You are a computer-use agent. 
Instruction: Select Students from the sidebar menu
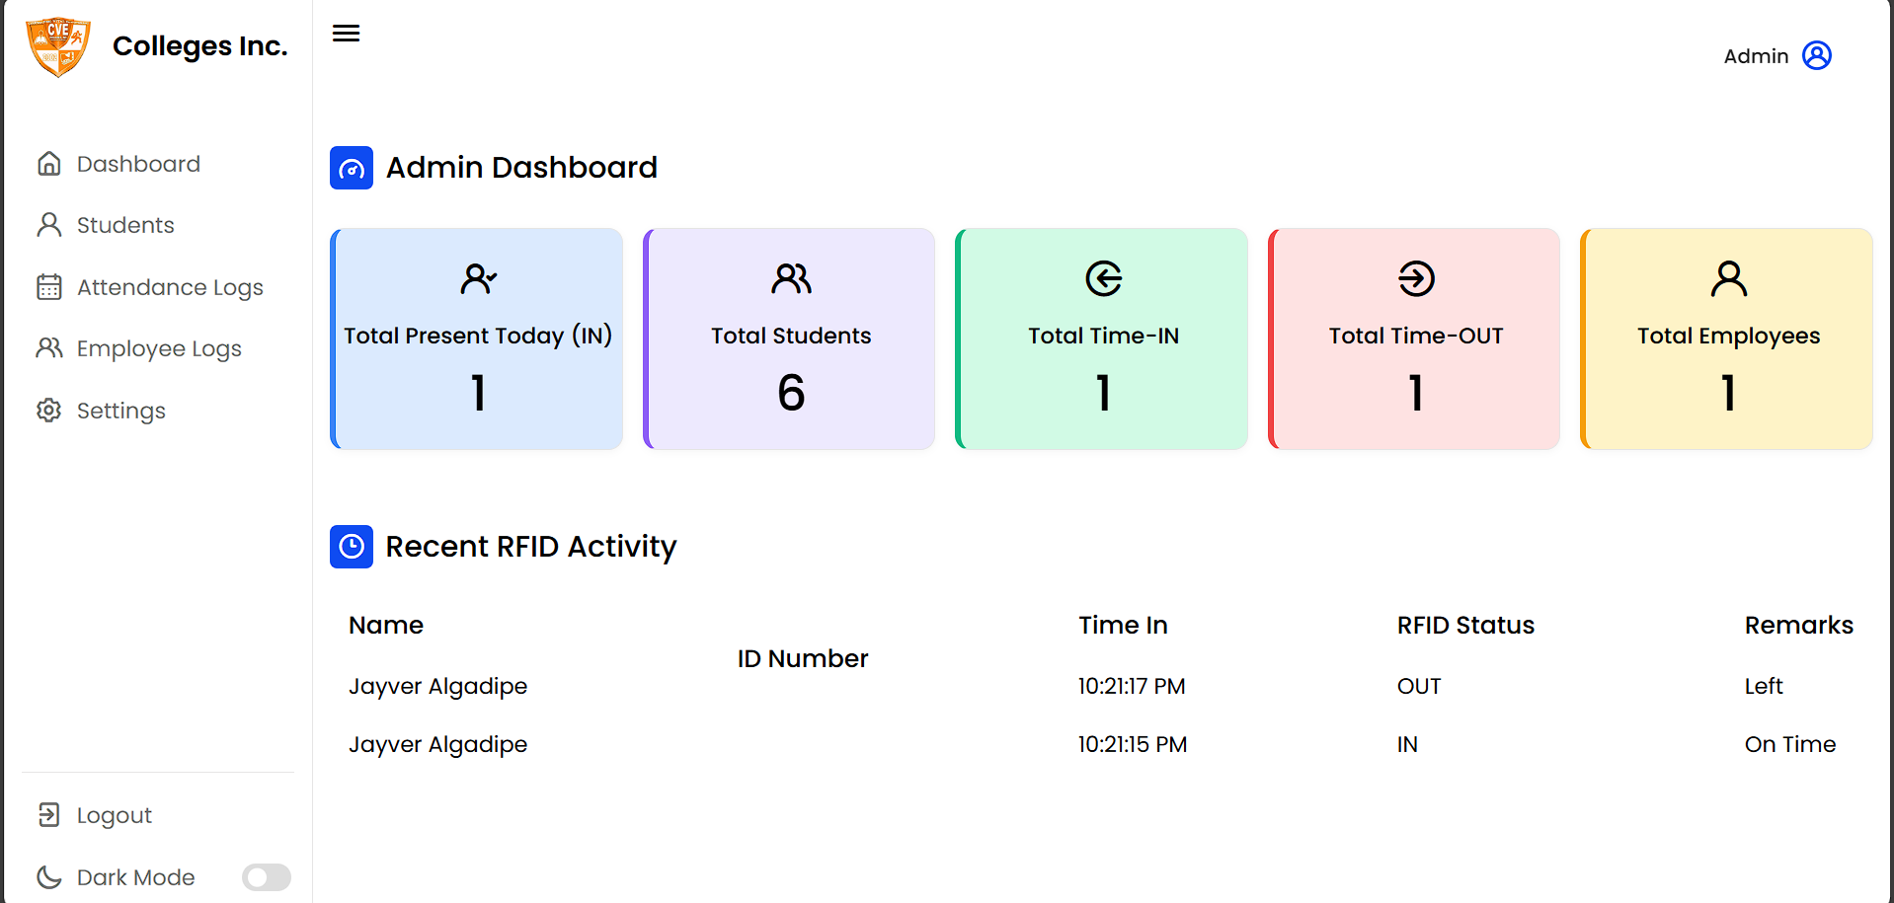click(125, 224)
